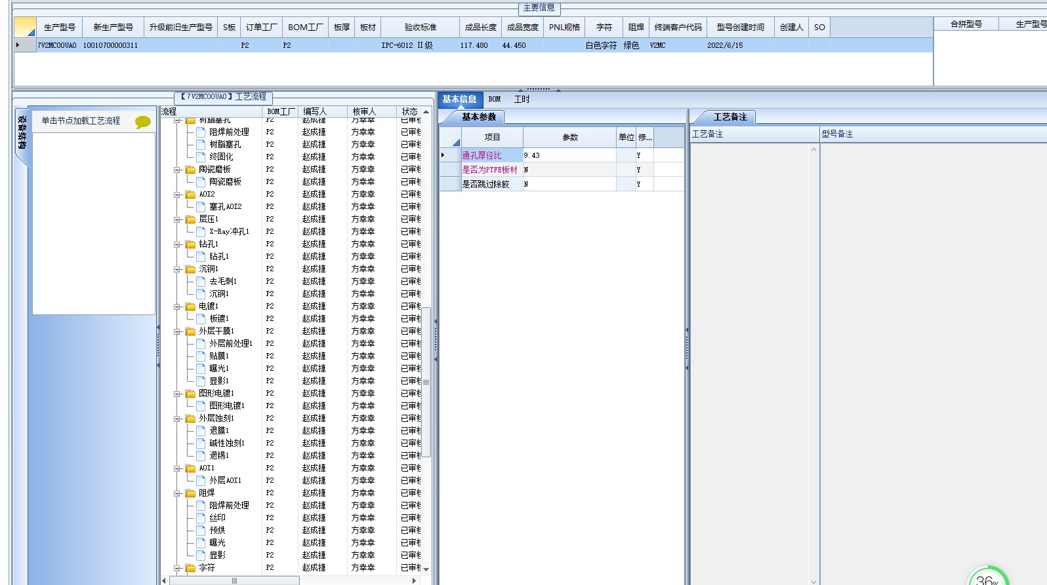1047x585 pixels.
Task: Open the 工时 tab
Action: [522, 99]
